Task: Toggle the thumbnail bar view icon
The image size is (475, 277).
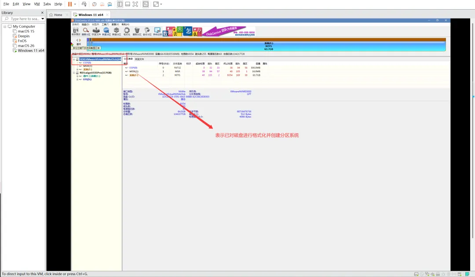Action: point(128,4)
